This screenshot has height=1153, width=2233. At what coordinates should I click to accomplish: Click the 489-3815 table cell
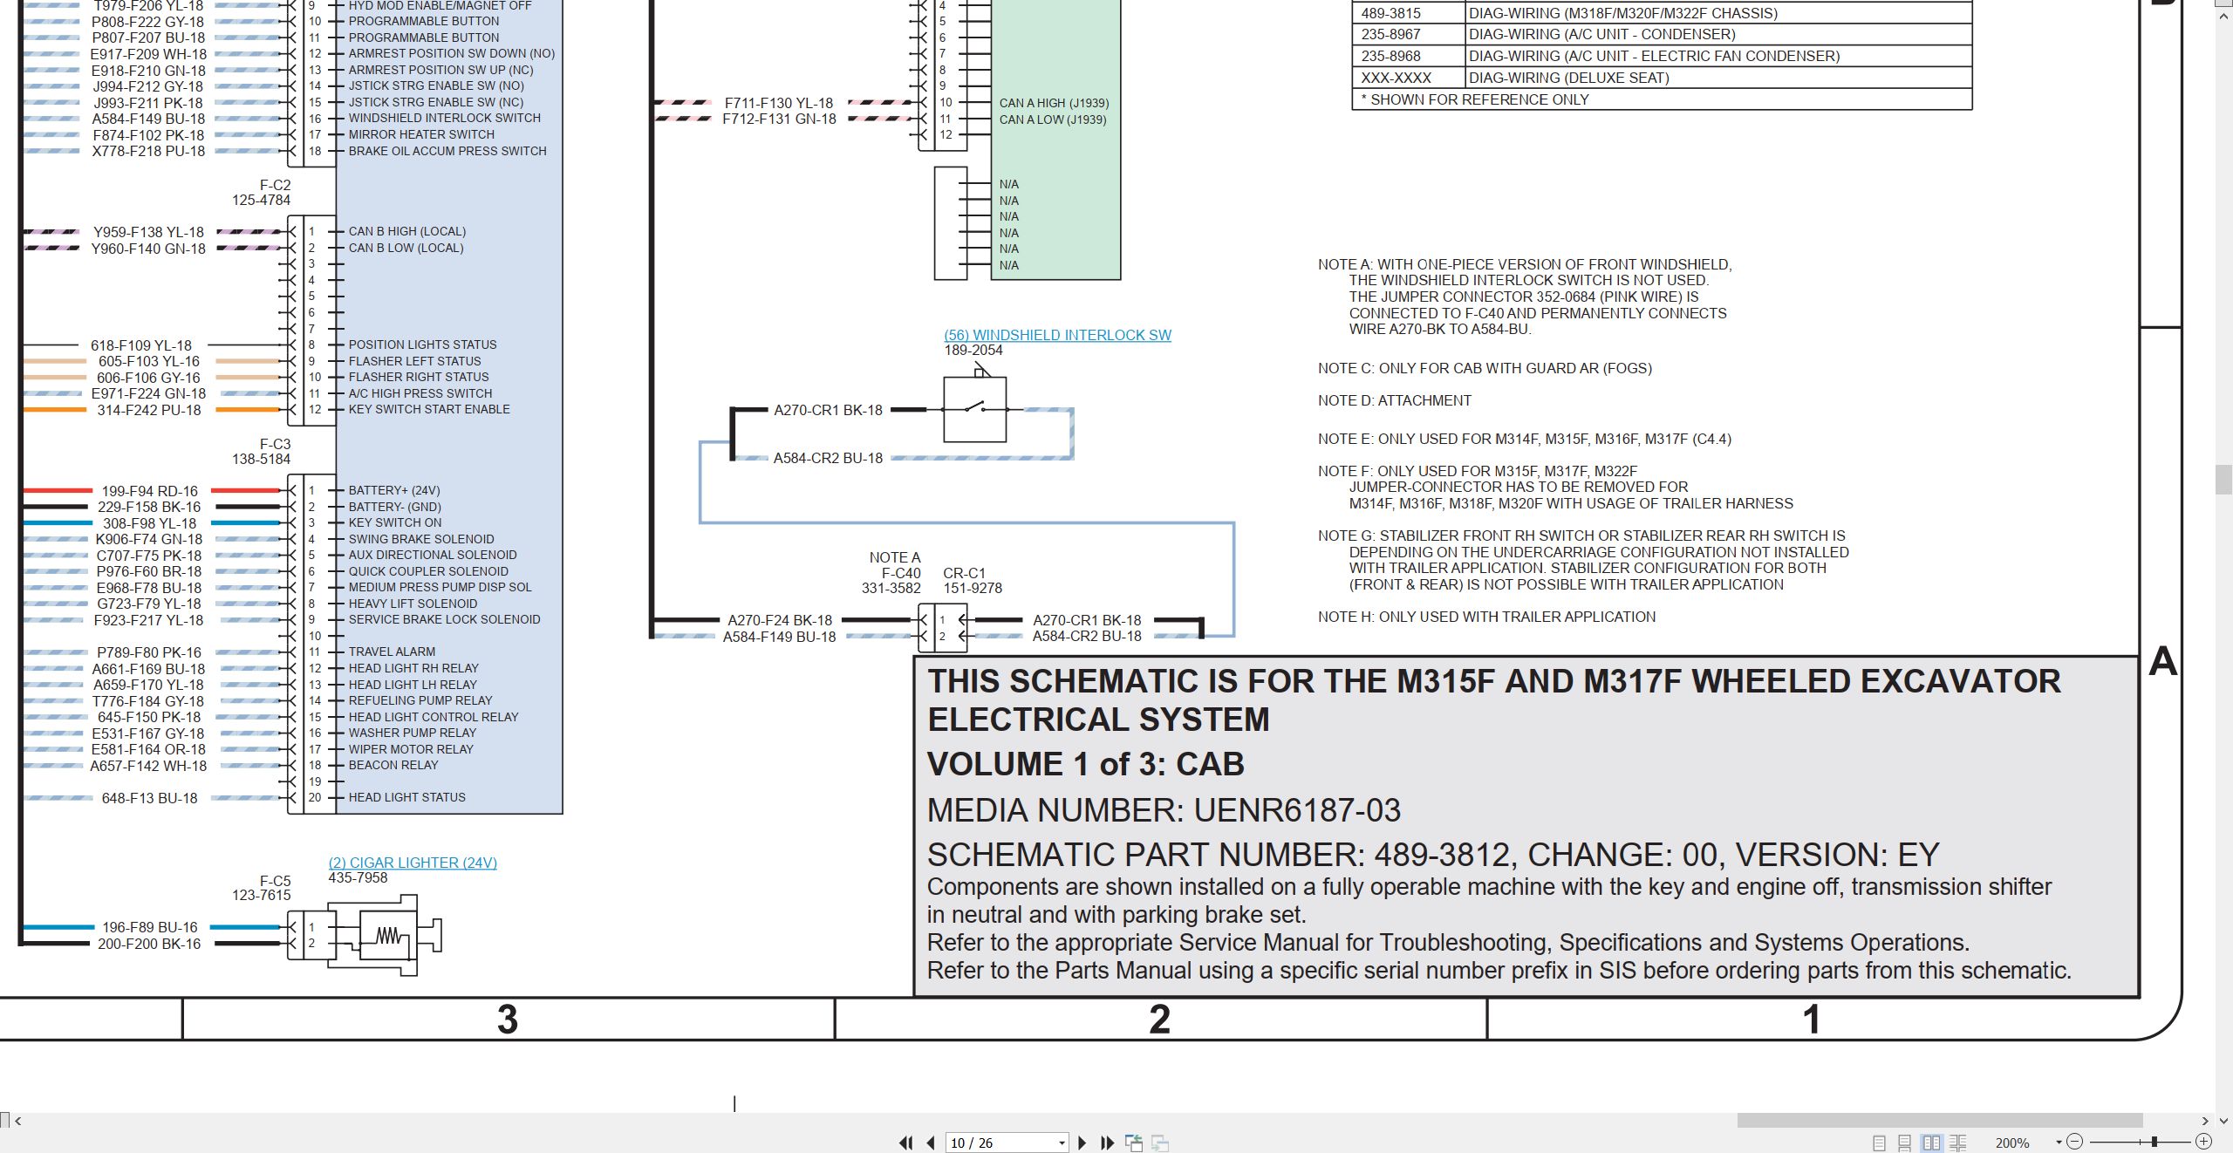(x=1408, y=13)
